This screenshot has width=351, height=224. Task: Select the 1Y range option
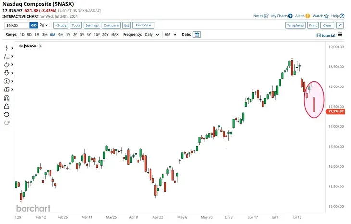(x=68, y=35)
